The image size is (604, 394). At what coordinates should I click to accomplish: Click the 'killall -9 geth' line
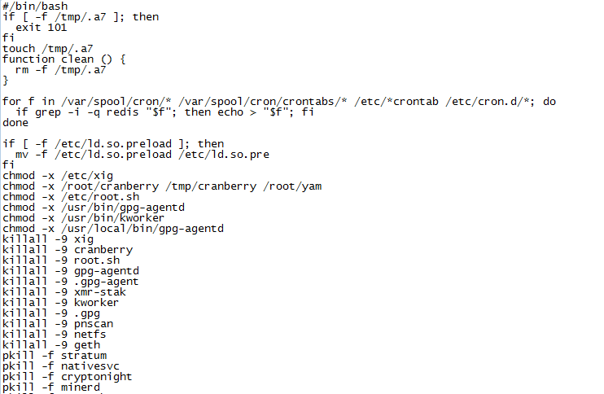[51, 344]
